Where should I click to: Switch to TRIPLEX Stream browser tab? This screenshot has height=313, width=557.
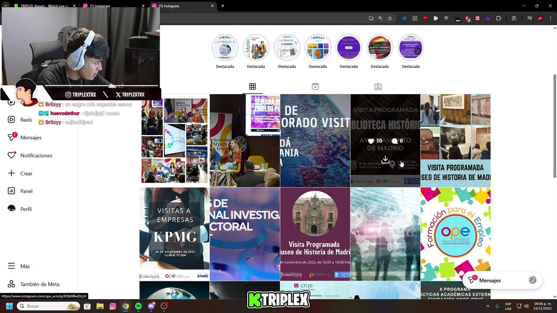[43, 6]
